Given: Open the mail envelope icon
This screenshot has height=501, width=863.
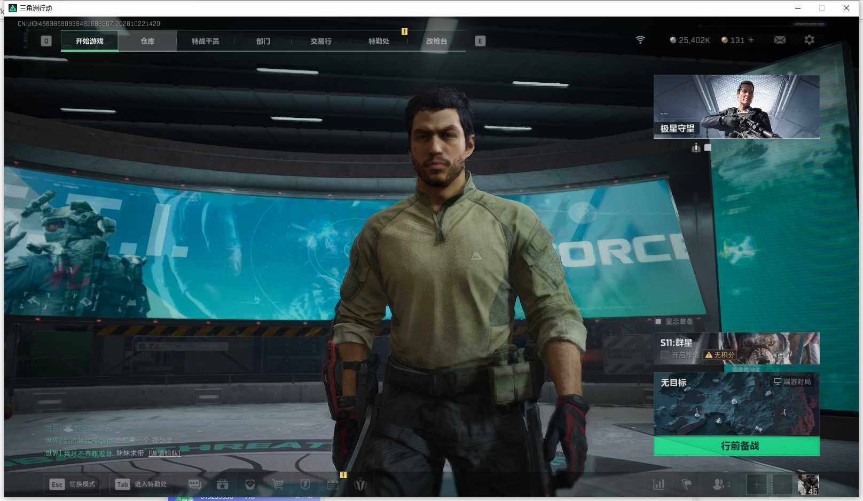Looking at the screenshot, I should 780,40.
